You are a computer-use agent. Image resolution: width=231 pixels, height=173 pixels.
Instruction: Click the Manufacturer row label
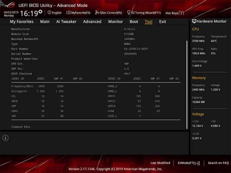[21, 29]
